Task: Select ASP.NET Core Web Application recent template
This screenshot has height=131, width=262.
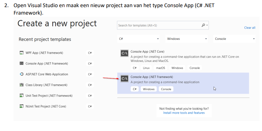Action: [47, 74]
